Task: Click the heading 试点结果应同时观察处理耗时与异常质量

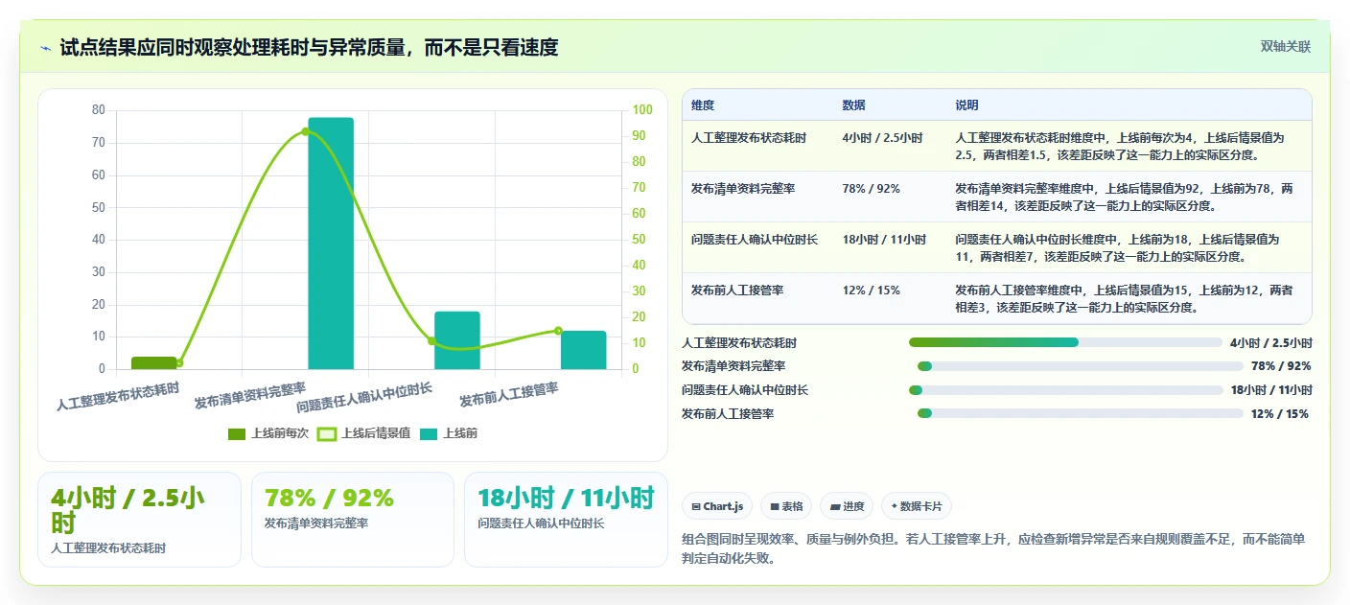Action: tap(309, 47)
